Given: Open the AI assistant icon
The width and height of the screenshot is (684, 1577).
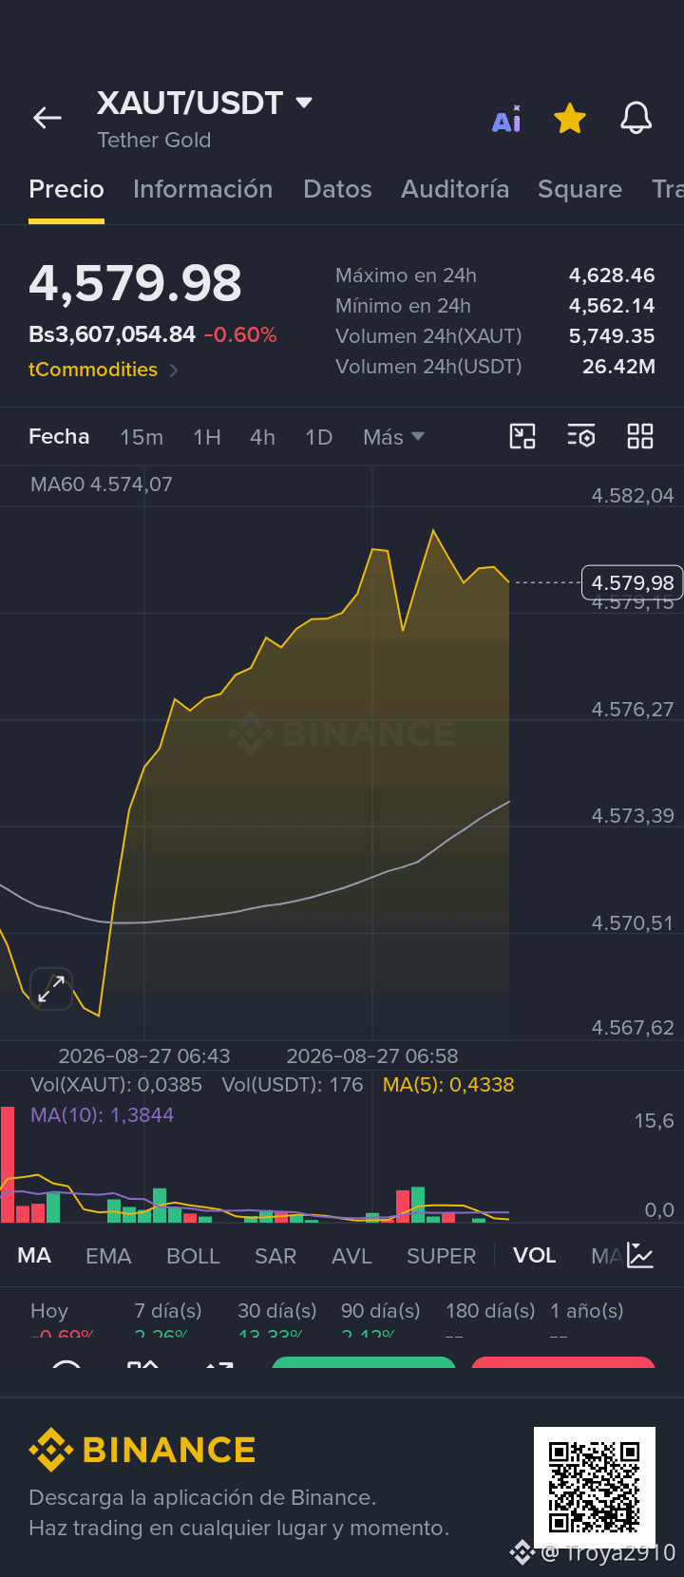Looking at the screenshot, I should coord(506,119).
